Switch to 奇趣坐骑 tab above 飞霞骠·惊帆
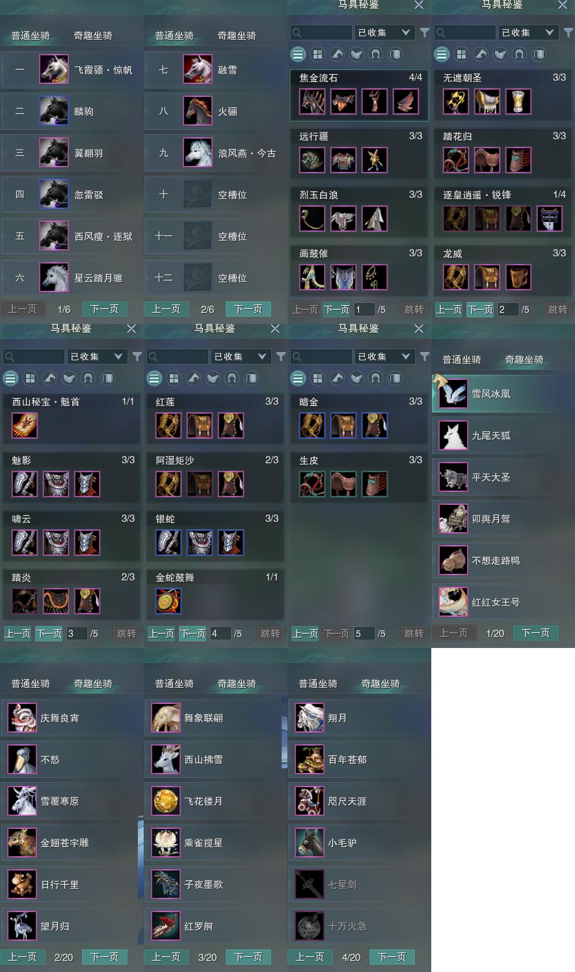 tap(93, 35)
